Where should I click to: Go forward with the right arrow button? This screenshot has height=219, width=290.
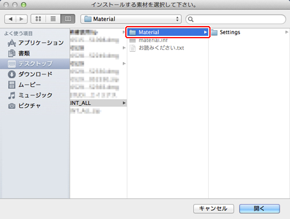point(21,19)
